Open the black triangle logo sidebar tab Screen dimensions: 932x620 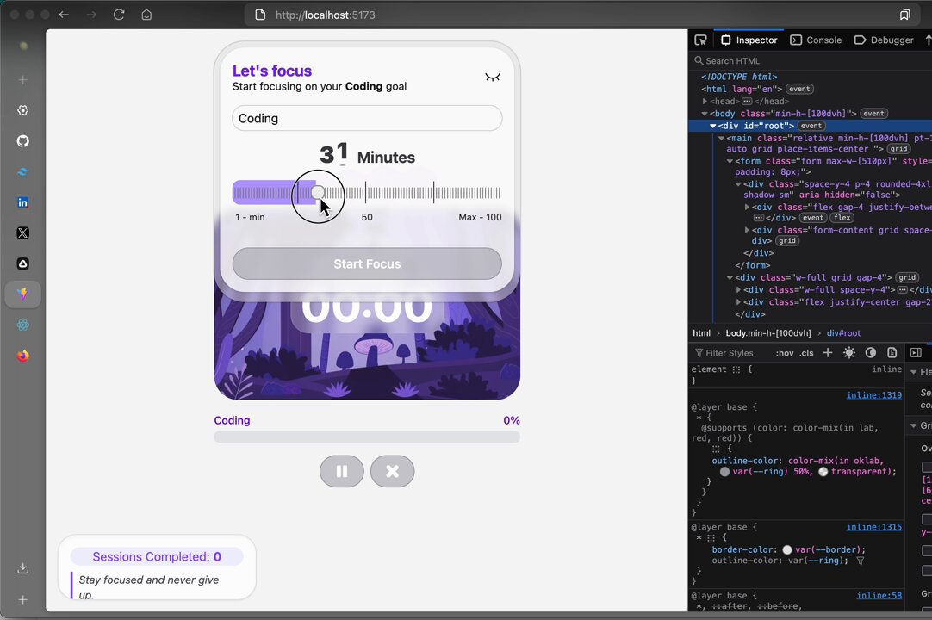point(22,264)
